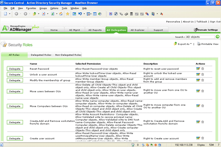Open the File menu
Screen dimensions: 221x147
point(5,8)
